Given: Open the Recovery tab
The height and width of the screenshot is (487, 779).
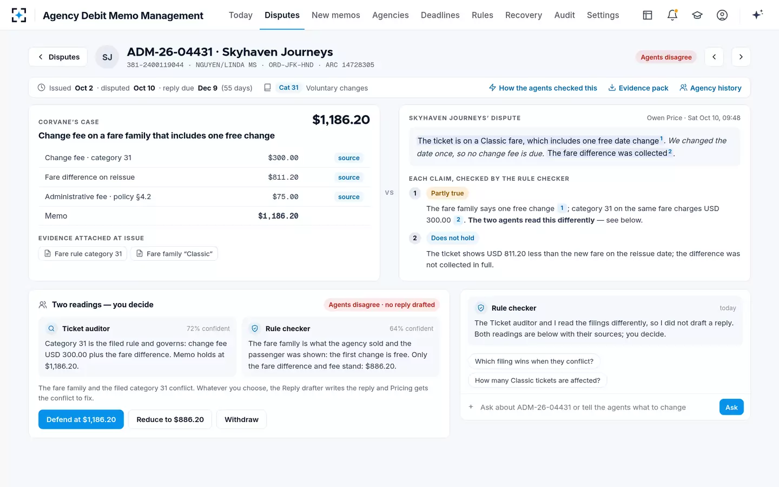Looking at the screenshot, I should click(524, 15).
